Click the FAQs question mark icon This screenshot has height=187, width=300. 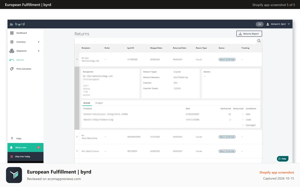12,139
